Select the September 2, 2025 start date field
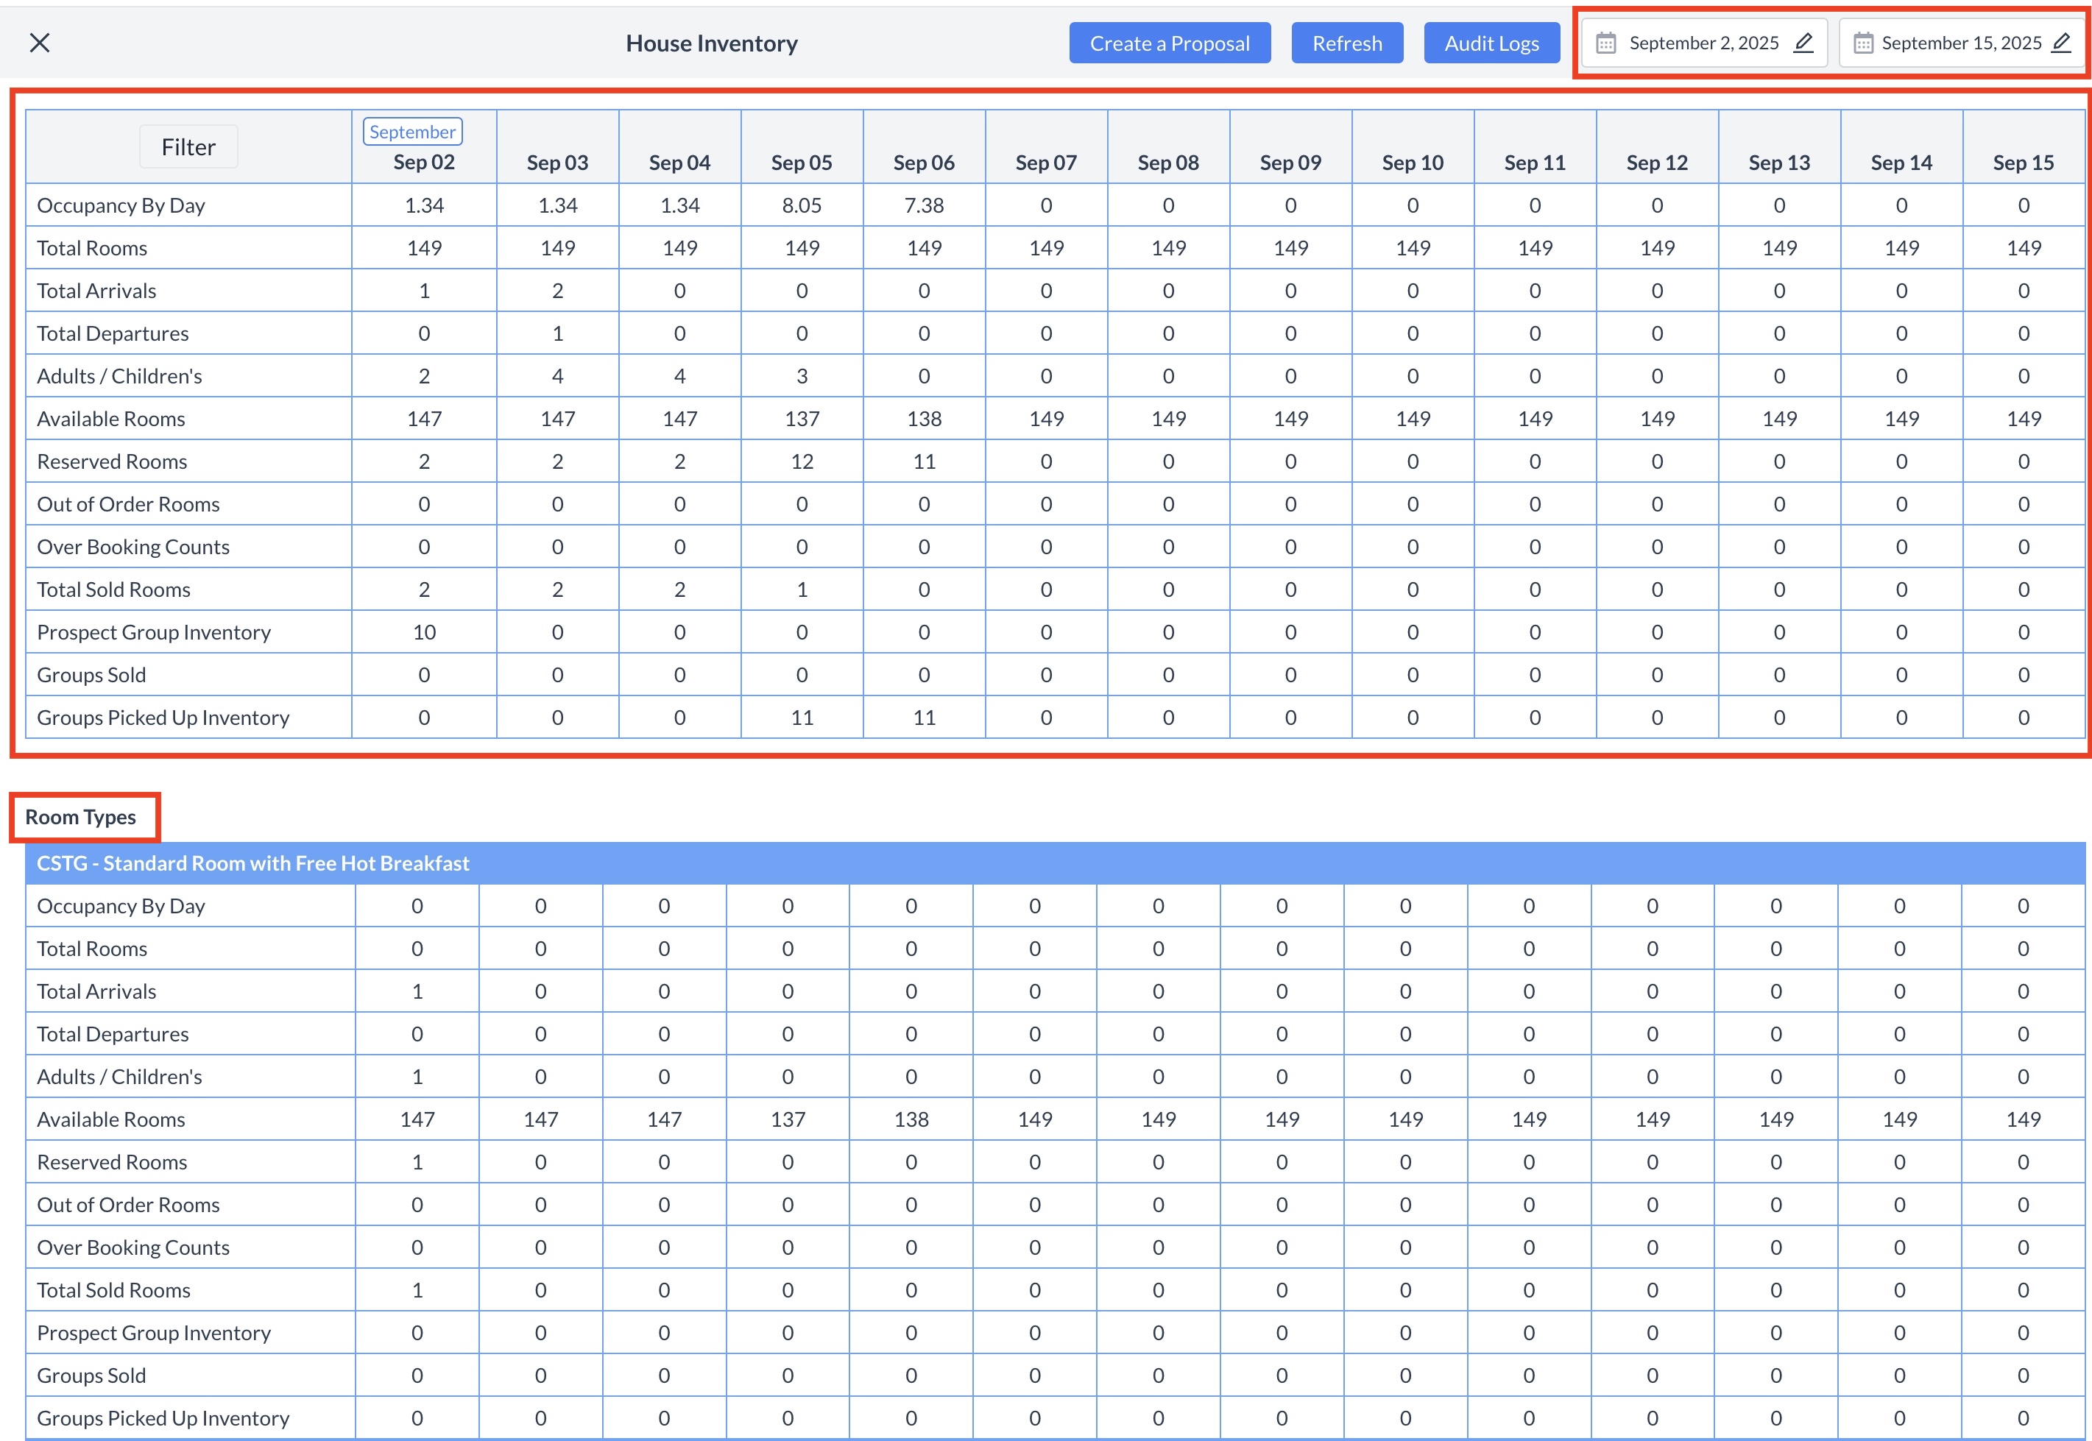This screenshot has height=1441, width=2092. pyautogui.click(x=1703, y=43)
